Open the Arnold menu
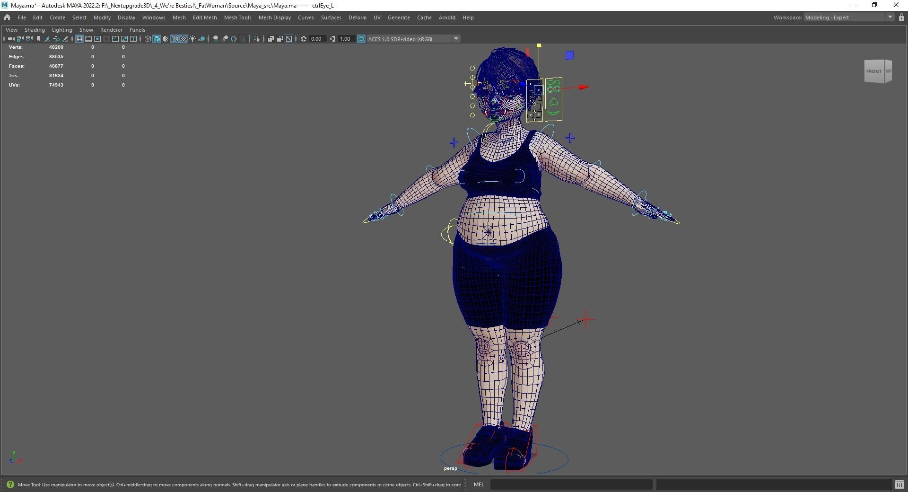908x492 pixels. pyautogui.click(x=447, y=18)
